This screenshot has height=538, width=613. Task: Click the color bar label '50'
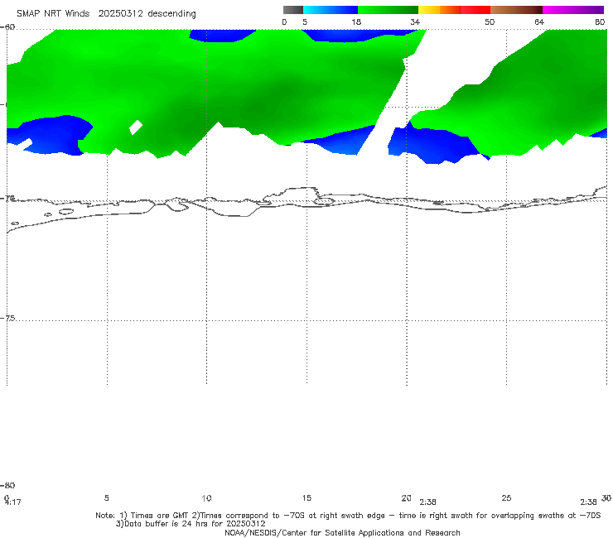[490, 22]
